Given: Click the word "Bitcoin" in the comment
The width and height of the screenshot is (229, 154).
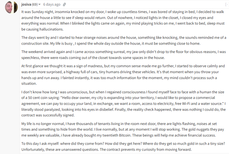Looking at the screenshot, I should click(125, 135).
